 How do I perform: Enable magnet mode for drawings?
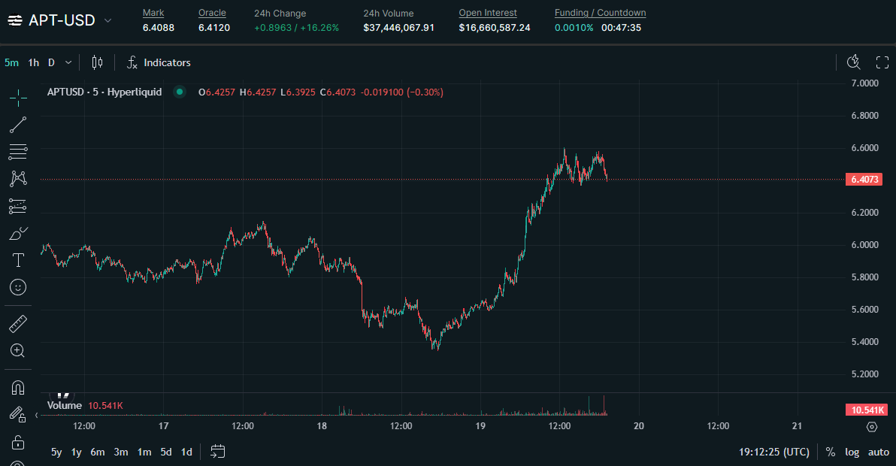point(18,387)
